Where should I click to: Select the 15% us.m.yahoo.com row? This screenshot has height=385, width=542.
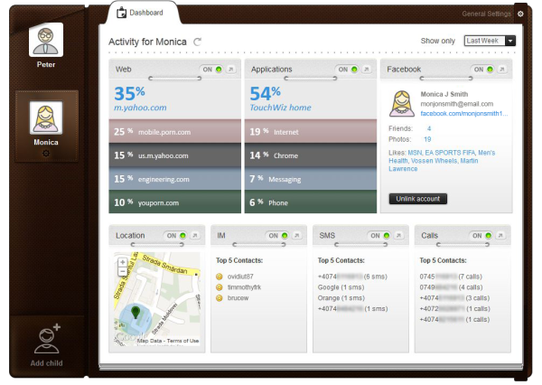(175, 155)
